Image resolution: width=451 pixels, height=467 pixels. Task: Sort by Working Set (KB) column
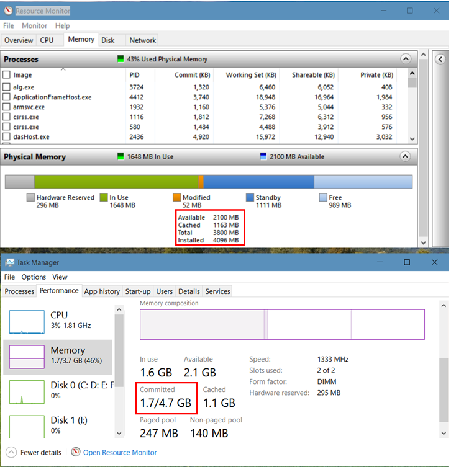pyautogui.click(x=247, y=75)
